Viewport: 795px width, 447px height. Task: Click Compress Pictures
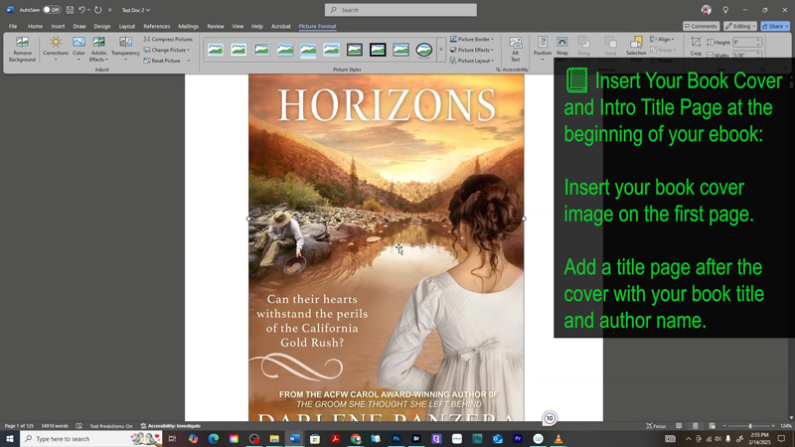click(x=168, y=39)
